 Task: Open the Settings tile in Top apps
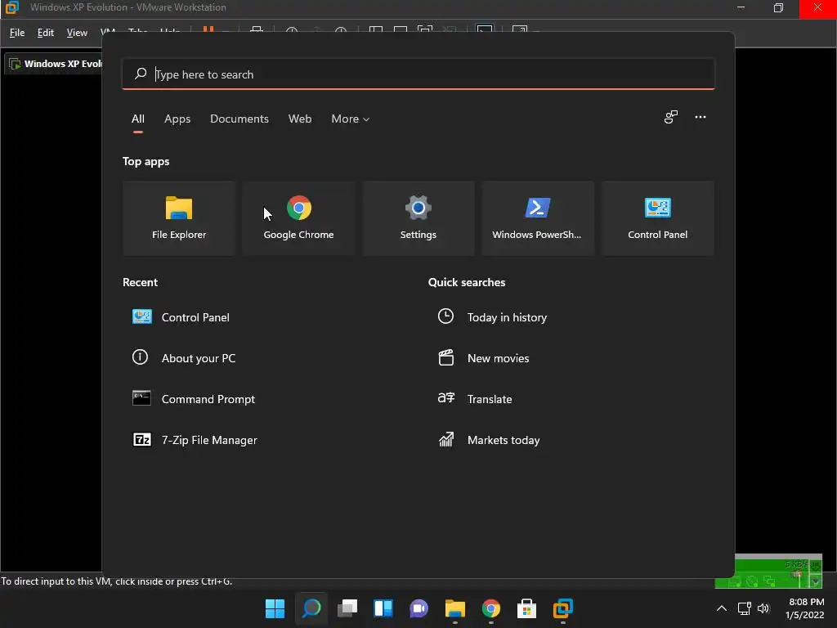point(418,218)
